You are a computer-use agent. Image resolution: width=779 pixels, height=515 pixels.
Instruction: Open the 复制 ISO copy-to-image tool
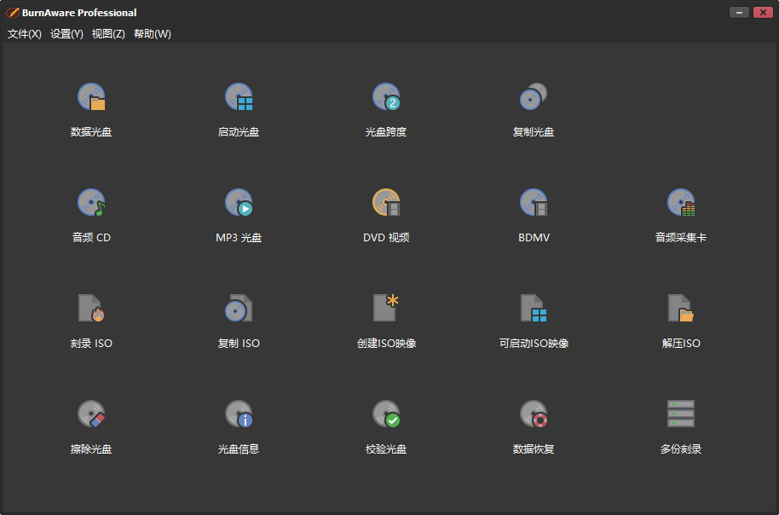(x=239, y=309)
